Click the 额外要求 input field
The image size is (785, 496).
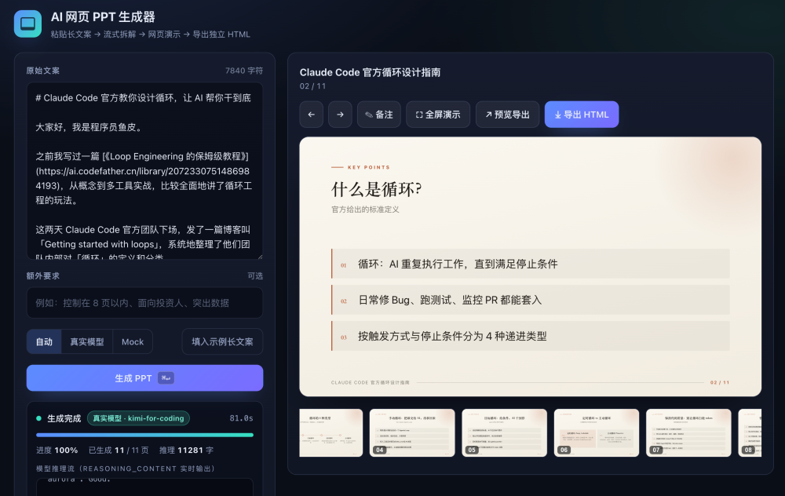point(144,303)
